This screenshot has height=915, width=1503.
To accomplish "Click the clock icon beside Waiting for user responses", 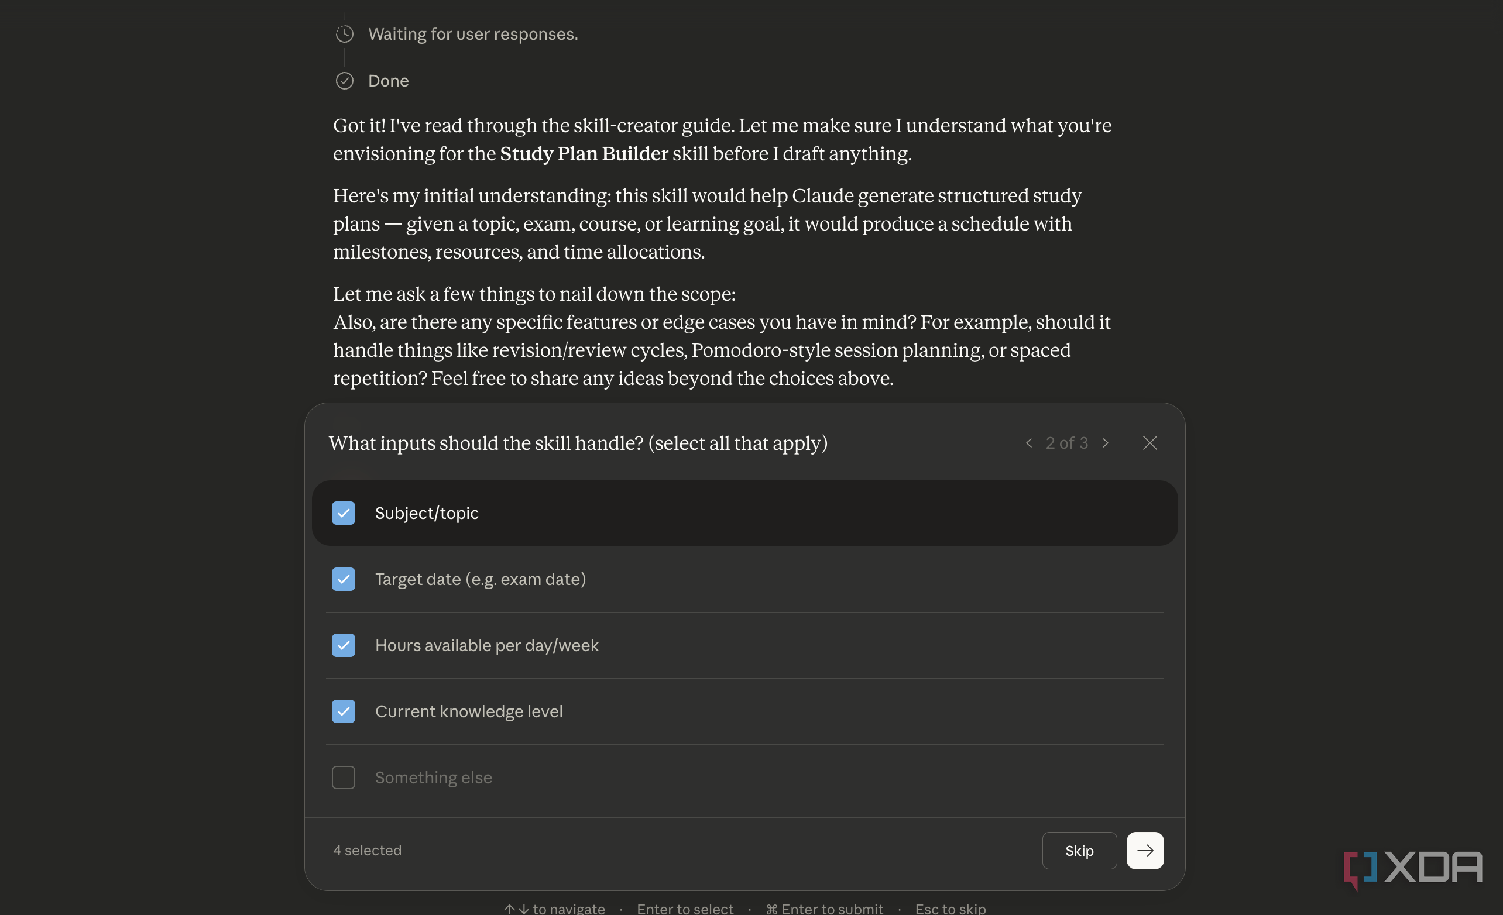I will coord(345,34).
